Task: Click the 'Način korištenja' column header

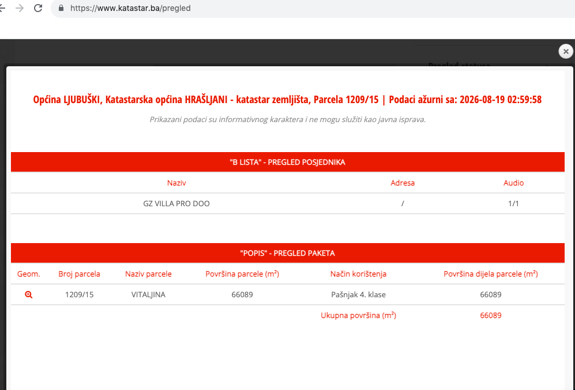Action: [358, 274]
